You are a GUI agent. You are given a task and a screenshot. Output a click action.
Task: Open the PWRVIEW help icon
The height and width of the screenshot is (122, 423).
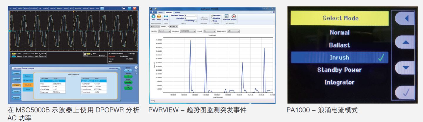pos(273,12)
